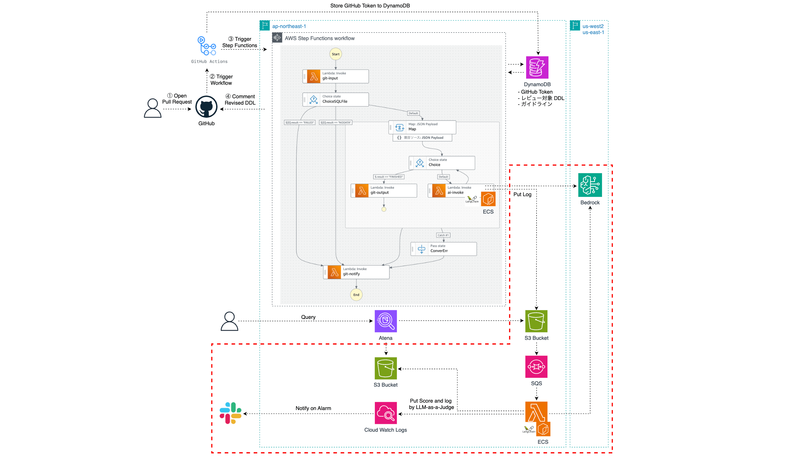Select the S3 Bucket icon below Atena

[386, 368]
